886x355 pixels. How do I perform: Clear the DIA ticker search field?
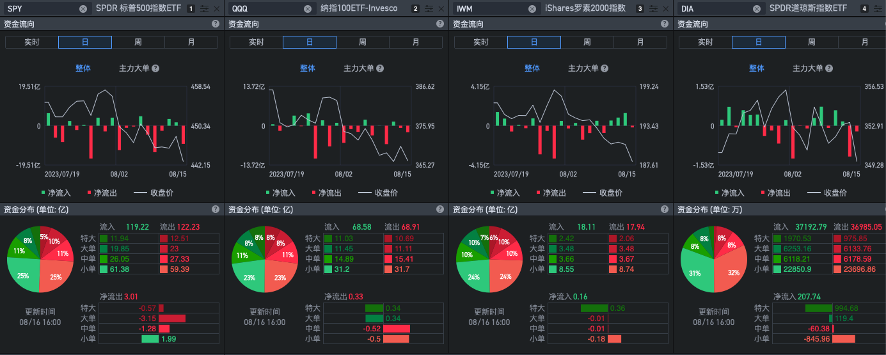coord(757,8)
